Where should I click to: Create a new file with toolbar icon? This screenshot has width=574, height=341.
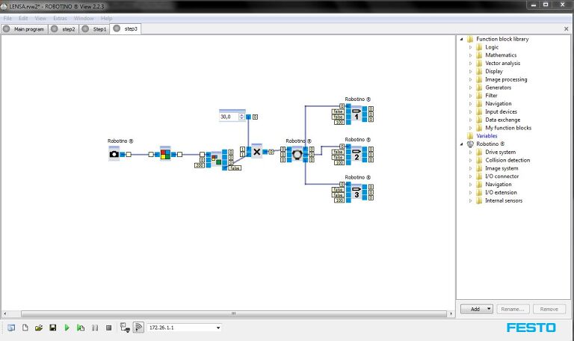pos(25,328)
